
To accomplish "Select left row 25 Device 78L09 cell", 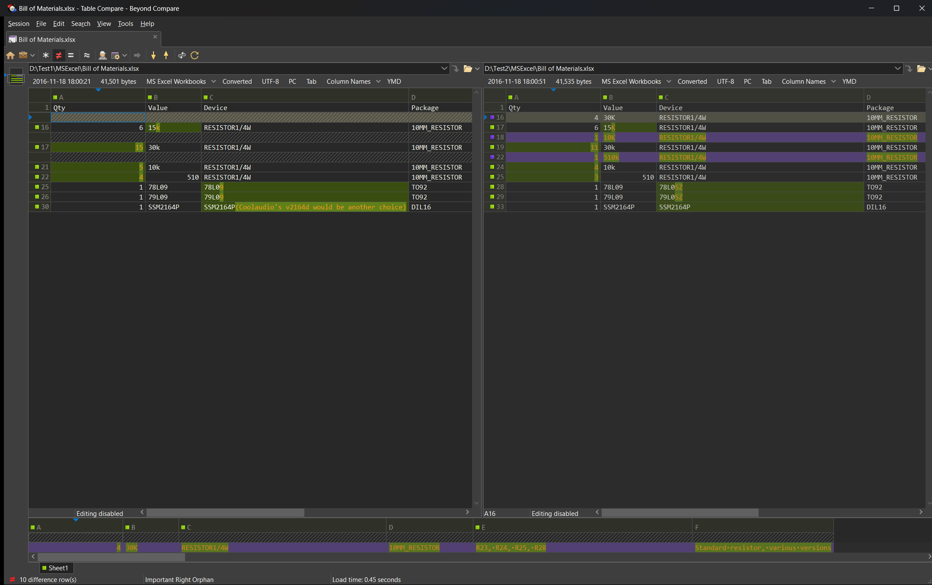I will pyautogui.click(x=305, y=187).
